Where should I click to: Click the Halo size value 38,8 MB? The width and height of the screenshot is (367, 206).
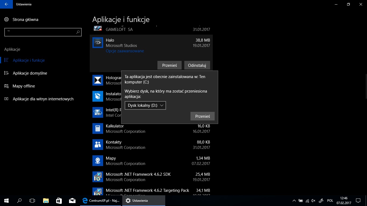coord(203,40)
